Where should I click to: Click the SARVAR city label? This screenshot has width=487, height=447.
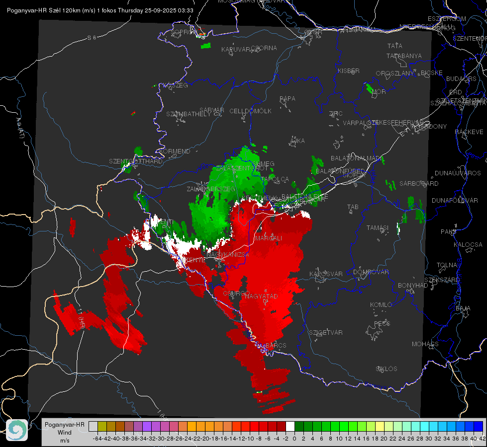211,110
